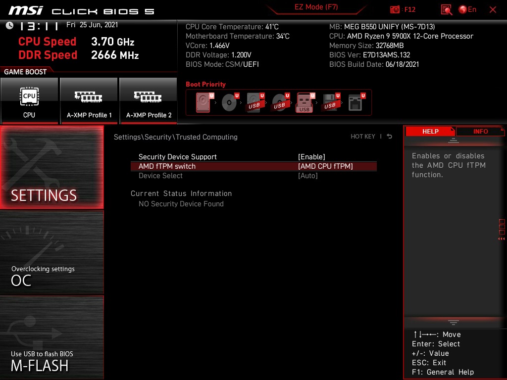Open the SETTINGS section
507x380 pixels.
(x=51, y=167)
